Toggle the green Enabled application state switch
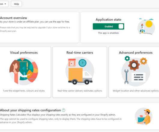The height and width of the screenshot is (132, 159). click(x=108, y=27)
